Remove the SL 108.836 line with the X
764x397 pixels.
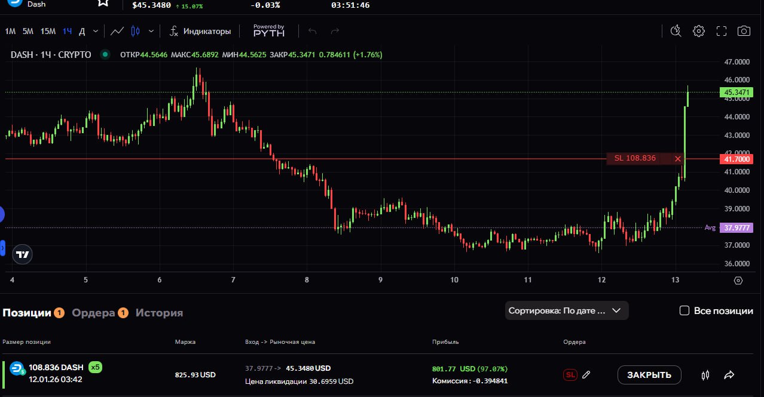677,159
